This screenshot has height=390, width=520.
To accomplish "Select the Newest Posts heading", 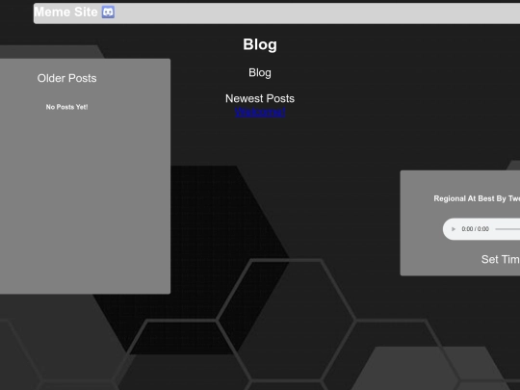I will click(260, 98).
